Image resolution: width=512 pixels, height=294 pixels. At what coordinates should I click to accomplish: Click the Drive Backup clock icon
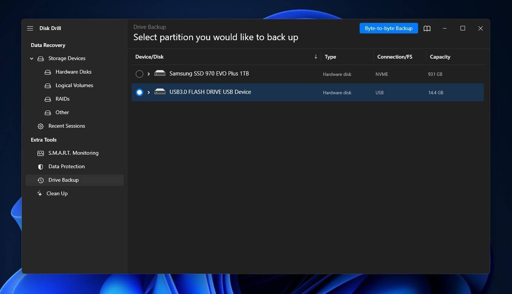coord(41,180)
